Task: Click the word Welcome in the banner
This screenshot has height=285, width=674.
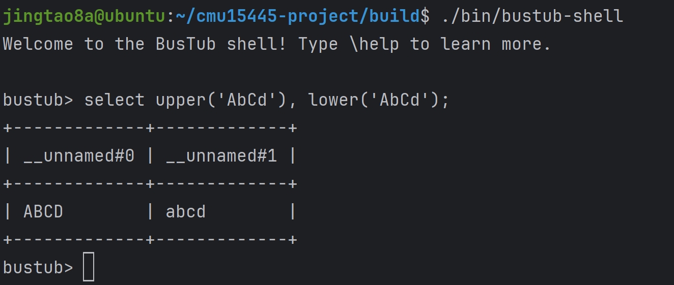Action: click(x=38, y=44)
